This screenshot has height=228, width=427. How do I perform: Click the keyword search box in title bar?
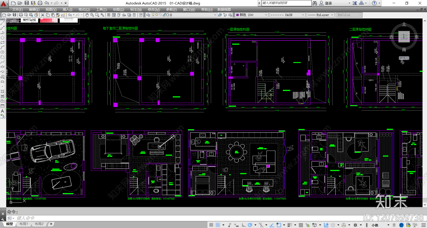(286, 3)
